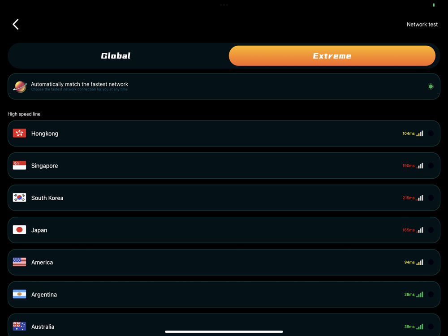
Task: Switch to the Extreme tab
Action: pyautogui.click(x=332, y=56)
